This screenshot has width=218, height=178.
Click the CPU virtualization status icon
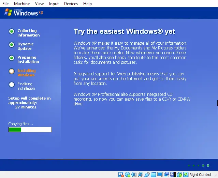pos(173,175)
